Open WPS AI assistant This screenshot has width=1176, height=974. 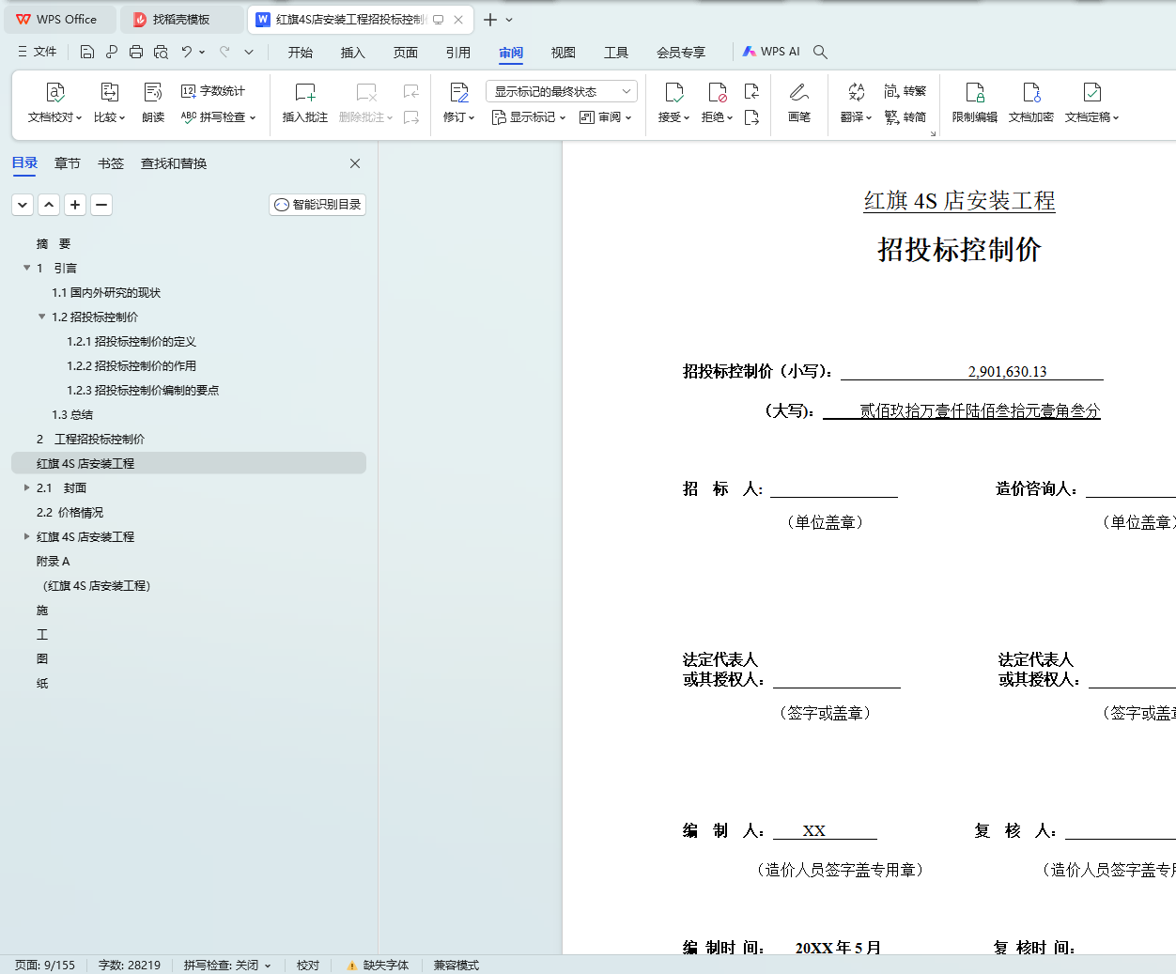point(771,52)
